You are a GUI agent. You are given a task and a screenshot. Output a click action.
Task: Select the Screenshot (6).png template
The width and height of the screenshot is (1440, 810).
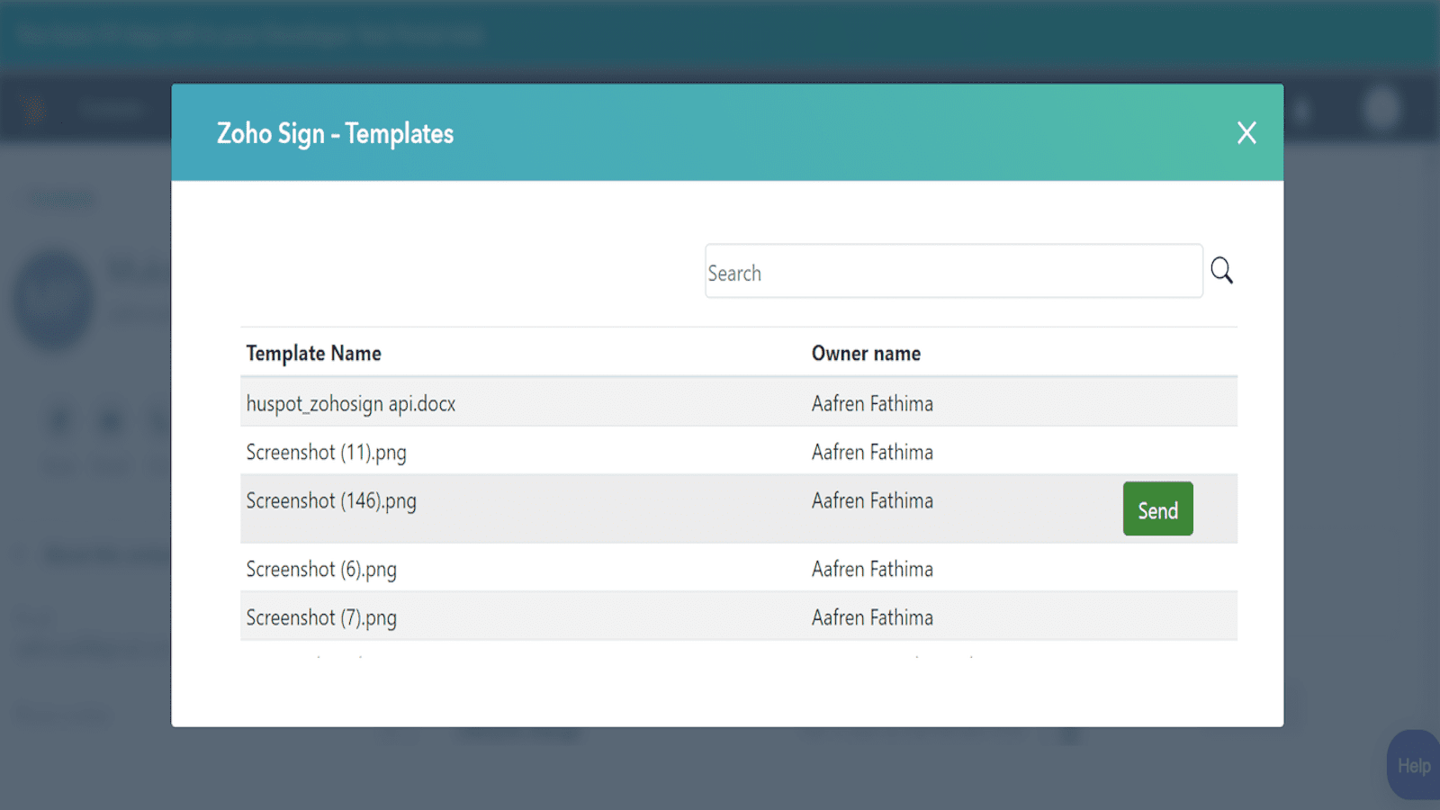pos(321,570)
